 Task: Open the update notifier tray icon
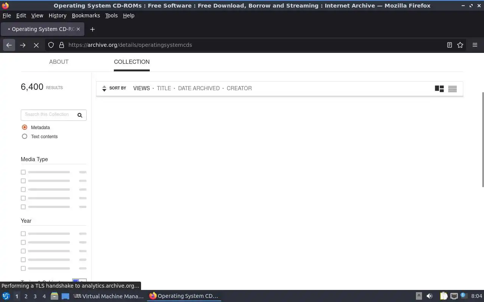coord(464,296)
